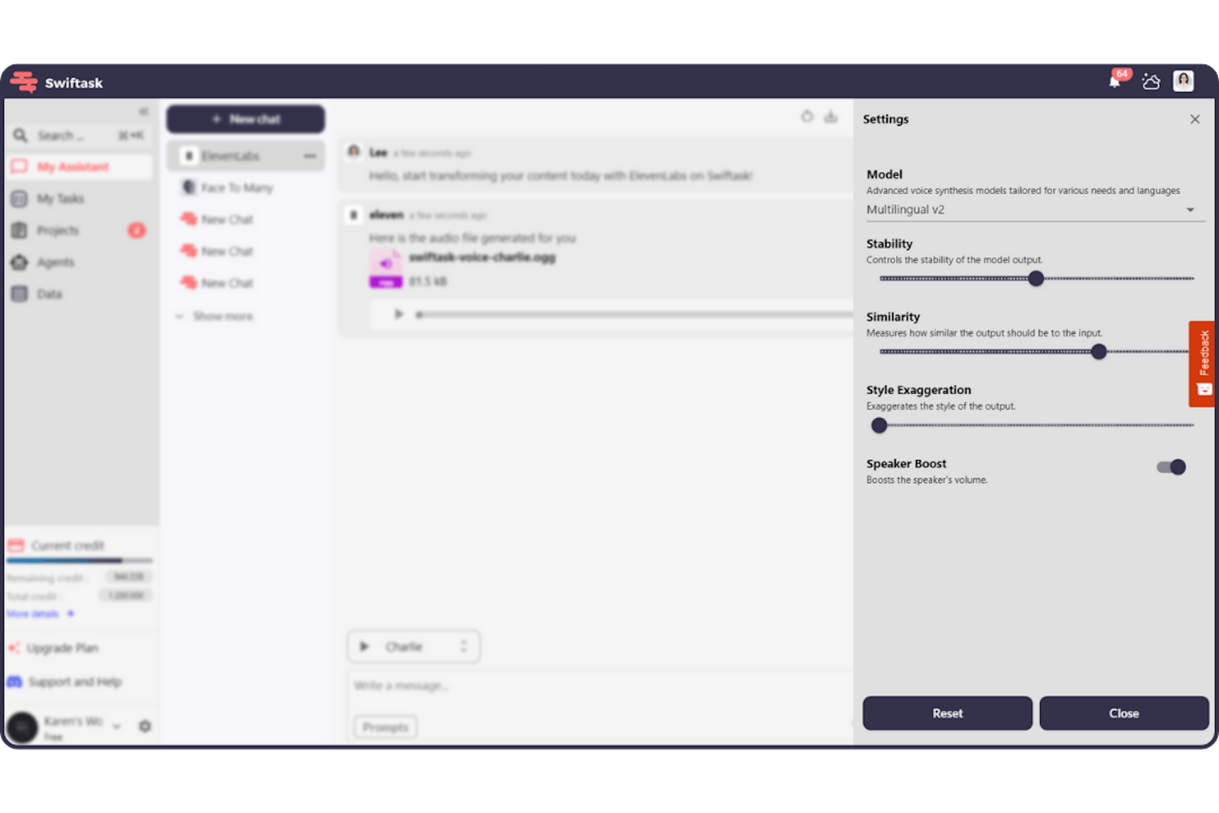Screen dimensions: 1219x813
Task: Click the ogg audio file icon
Action: click(x=386, y=269)
